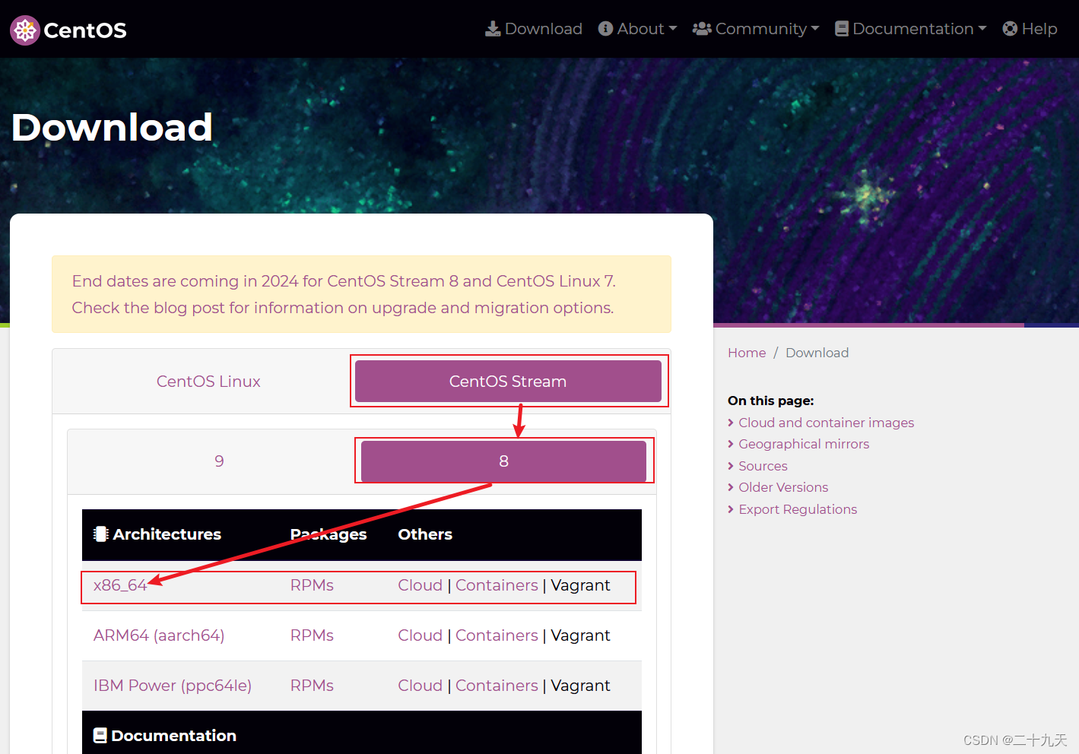Jump to Geographical mirrors section
Viewport: 1079px width, 754px height.
point(804,444)
